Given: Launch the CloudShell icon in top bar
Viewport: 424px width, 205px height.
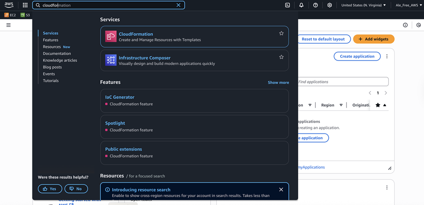Looking at the screenshot, I should click(x=288, y=5).
